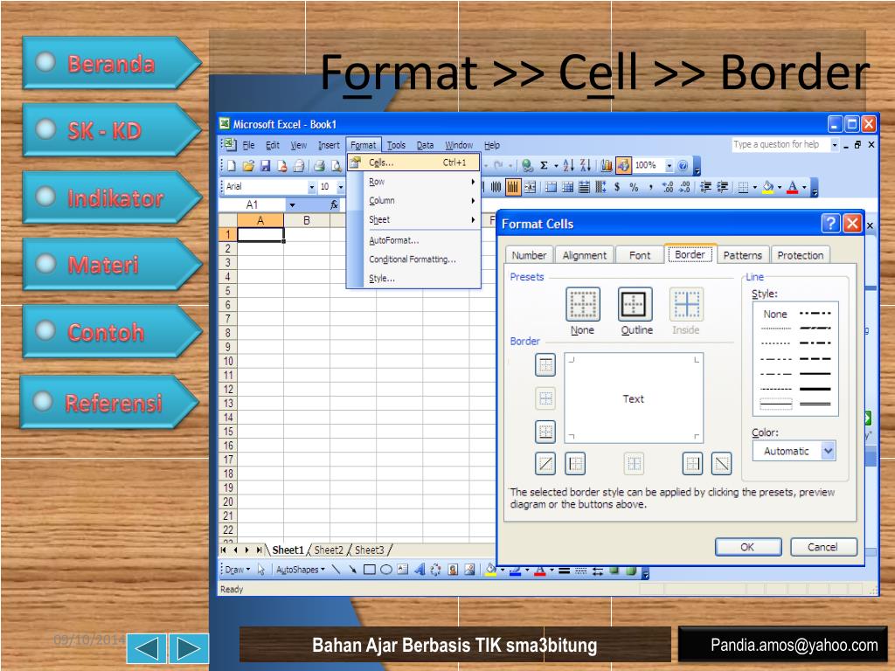Click the Referensi navigation button
Viewport: 895px width, 671px height.
point(109,402)
